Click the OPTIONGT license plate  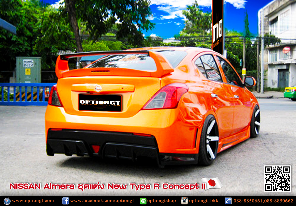[100, 103]
